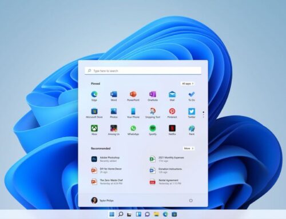The width and height of the screenshot is (286, 219).
Task: Open the Twitter app
Action: click(192, 113)
